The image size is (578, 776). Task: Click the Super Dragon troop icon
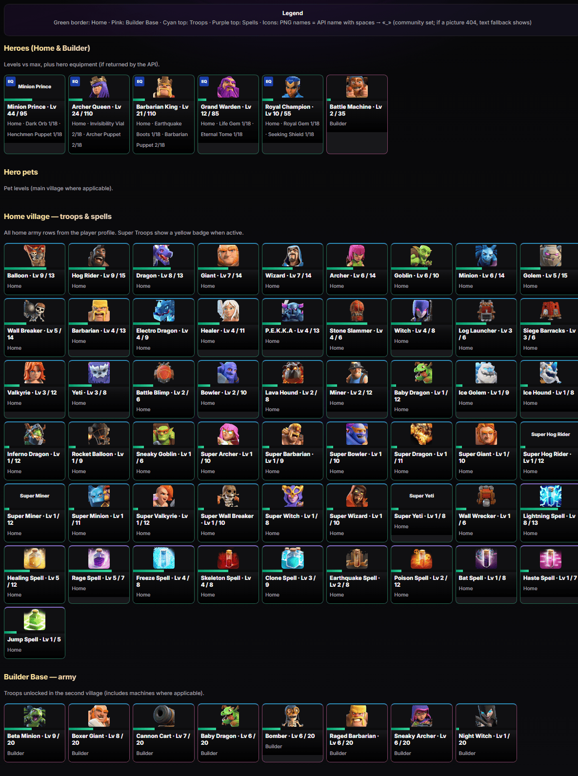pyautogui.click(x=421, y=434)
